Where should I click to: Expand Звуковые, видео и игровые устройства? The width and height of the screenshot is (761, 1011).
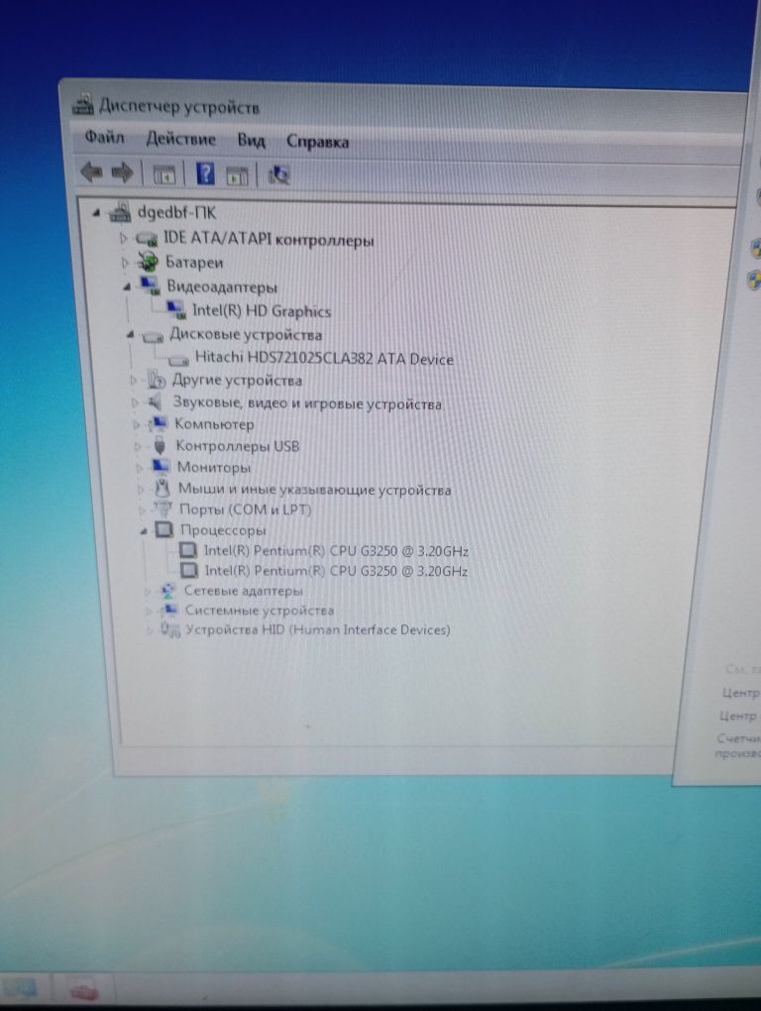[x=135, y=403]
